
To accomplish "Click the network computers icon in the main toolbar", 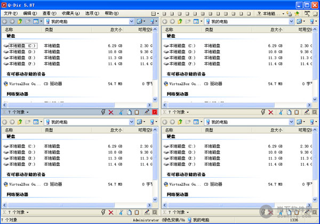I will 289,14.
